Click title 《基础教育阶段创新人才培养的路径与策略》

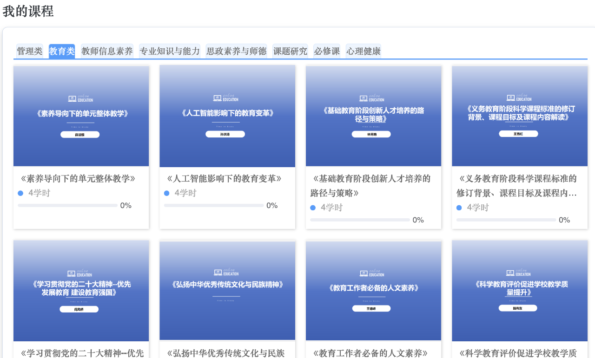point(370,186)
